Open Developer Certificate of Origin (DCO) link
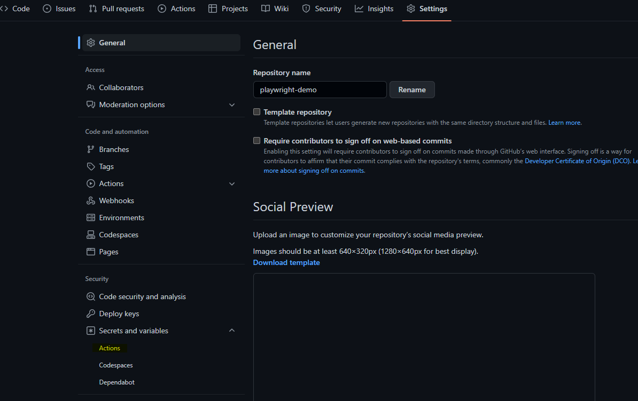The width and height of the screenshot is (638, 401). tap(578, 161)
